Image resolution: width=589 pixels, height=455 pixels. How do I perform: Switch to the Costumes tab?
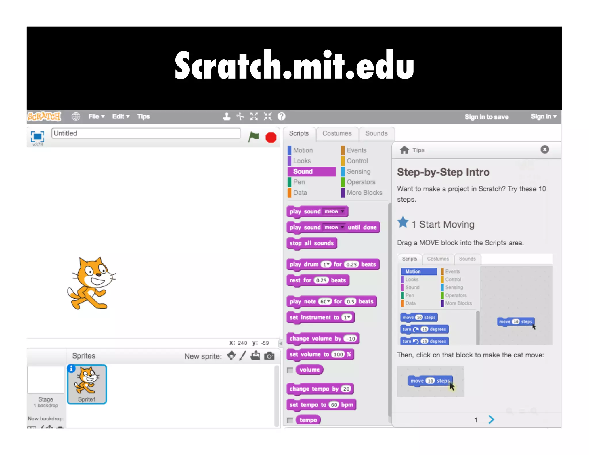pyautogui.click(x=337, y=133)
